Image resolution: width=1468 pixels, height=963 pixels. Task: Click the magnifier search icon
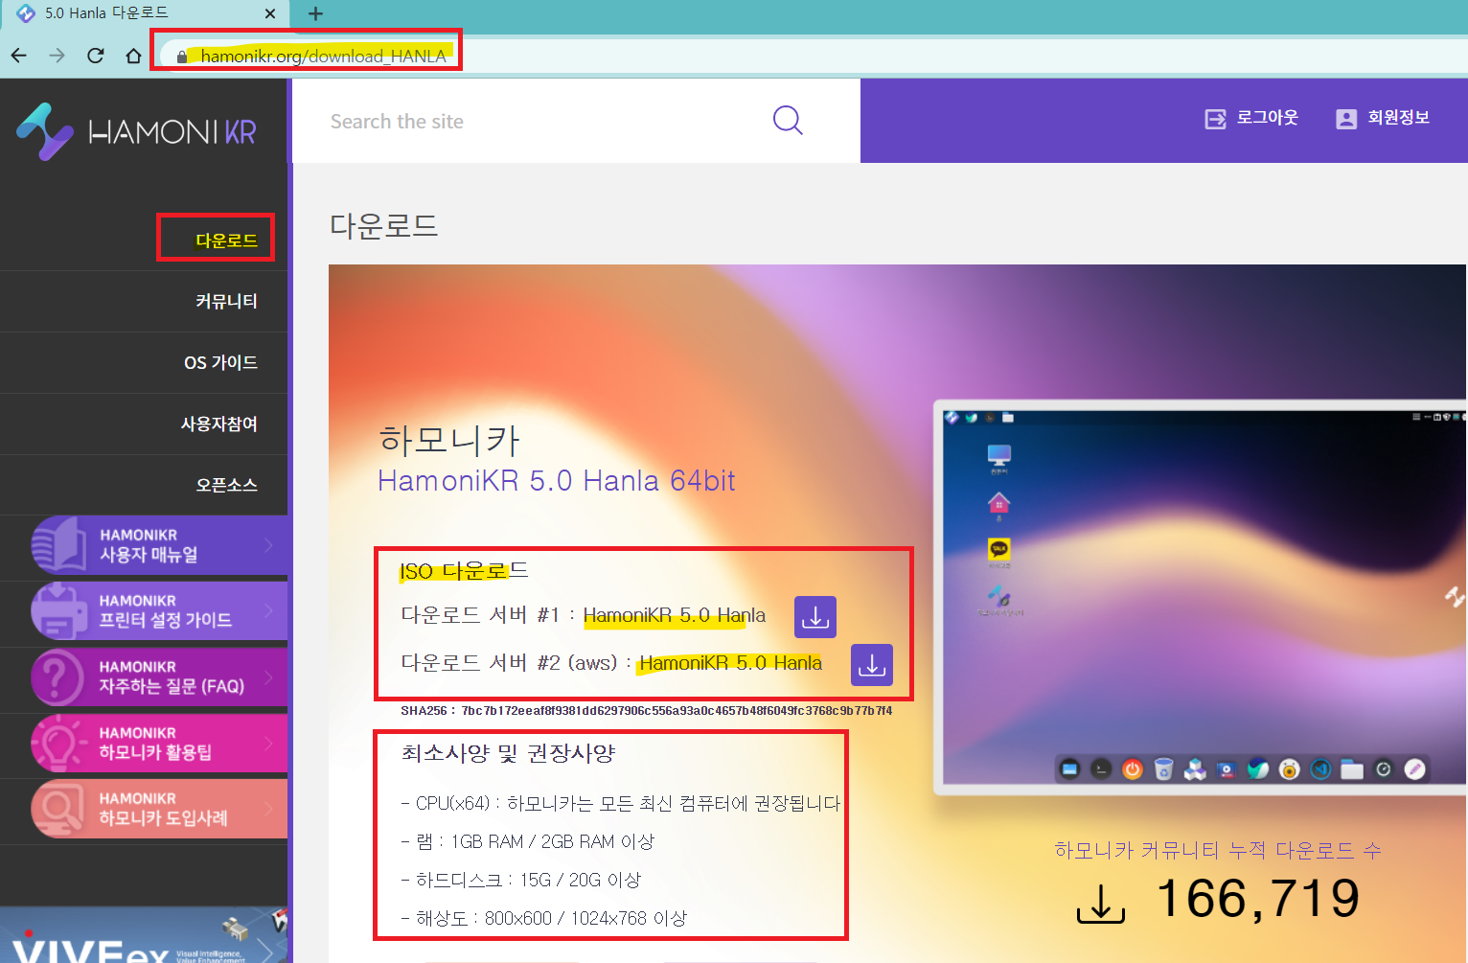[x=788, y=121]
